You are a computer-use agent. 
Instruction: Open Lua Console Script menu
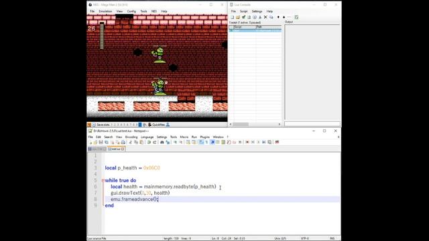pos(243,11)
